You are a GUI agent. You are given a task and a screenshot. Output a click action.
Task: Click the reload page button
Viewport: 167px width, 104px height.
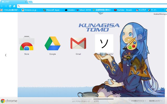coord(10,6)
